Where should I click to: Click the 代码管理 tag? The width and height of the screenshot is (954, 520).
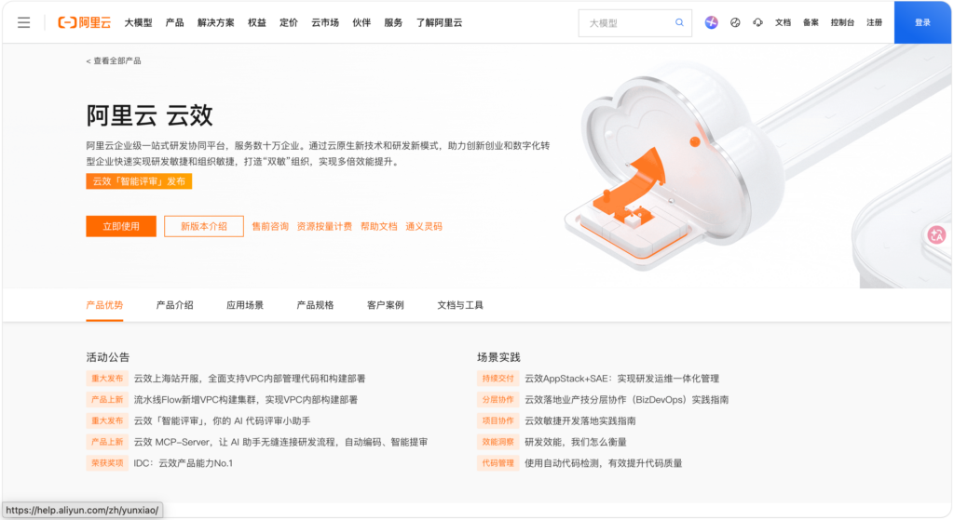[497, 463]
